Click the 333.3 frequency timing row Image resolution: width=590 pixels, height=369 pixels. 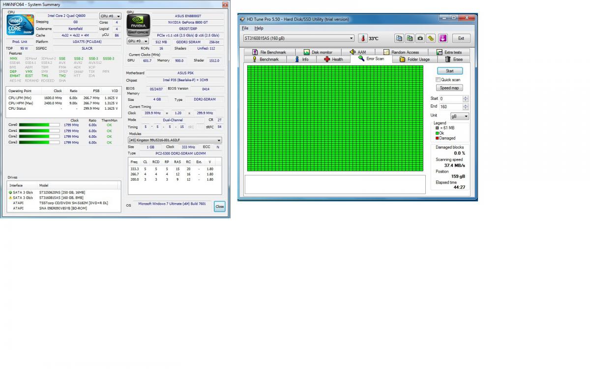(x=175, y=169)
